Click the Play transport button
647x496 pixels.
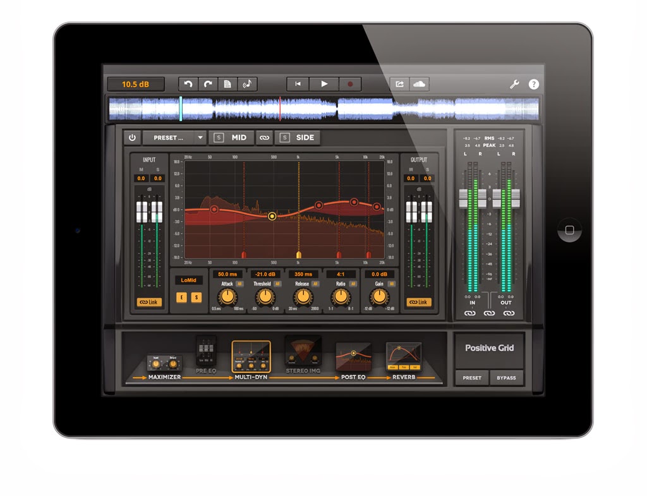[324, 83]
